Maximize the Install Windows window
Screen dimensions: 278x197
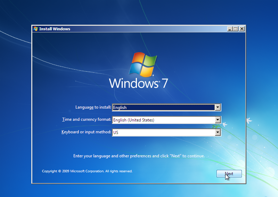236,29
